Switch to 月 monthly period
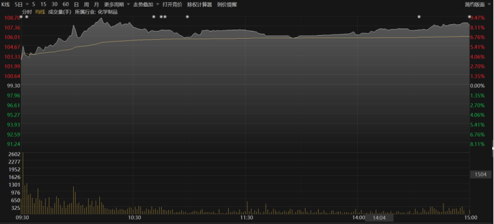This screenshot has height=224, width=494. coord(96,5)
